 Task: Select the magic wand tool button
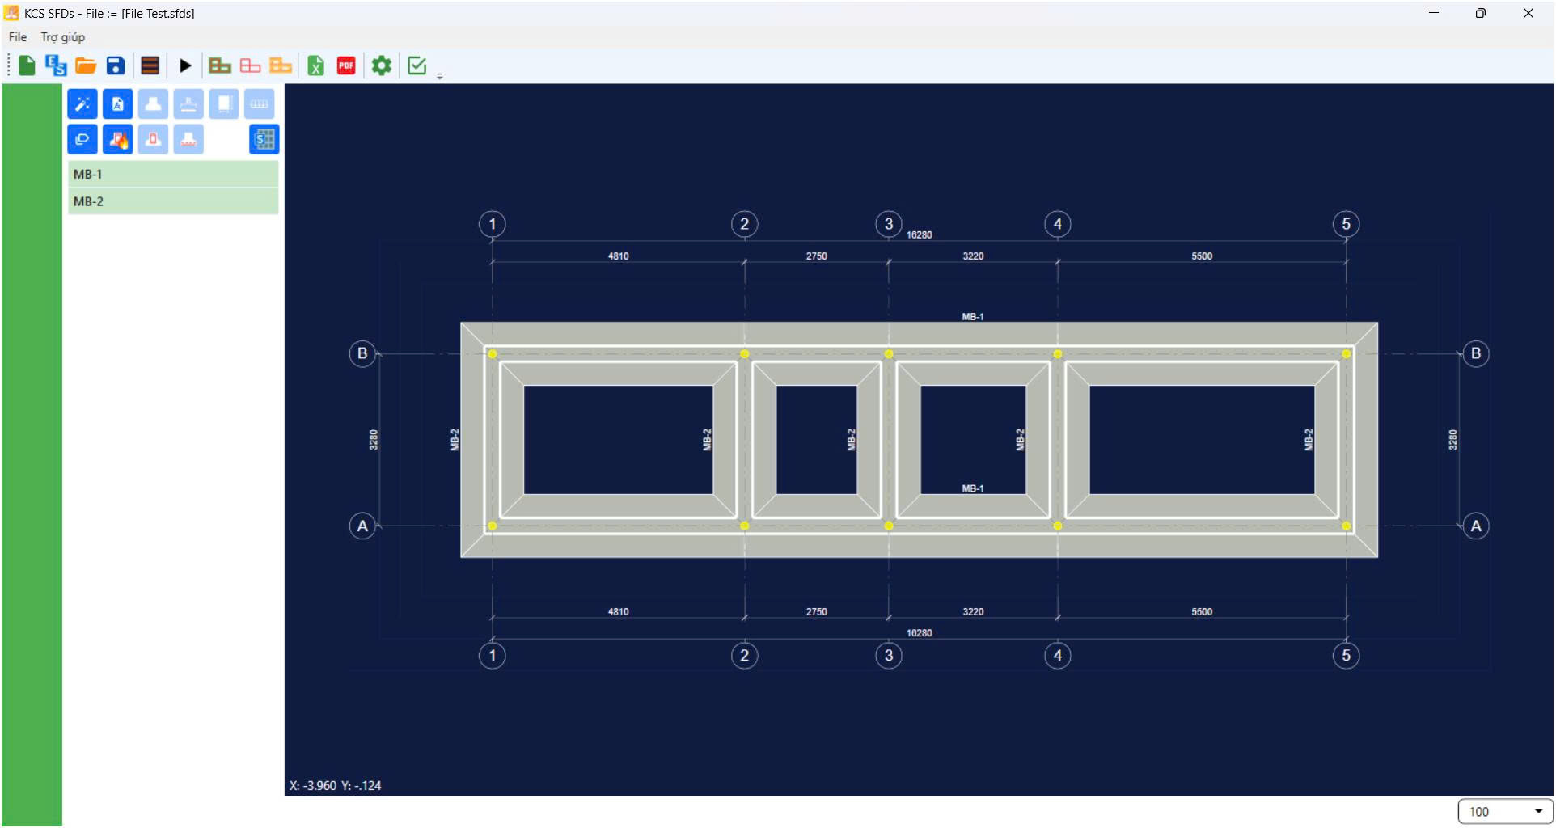[x=82, y=103]
